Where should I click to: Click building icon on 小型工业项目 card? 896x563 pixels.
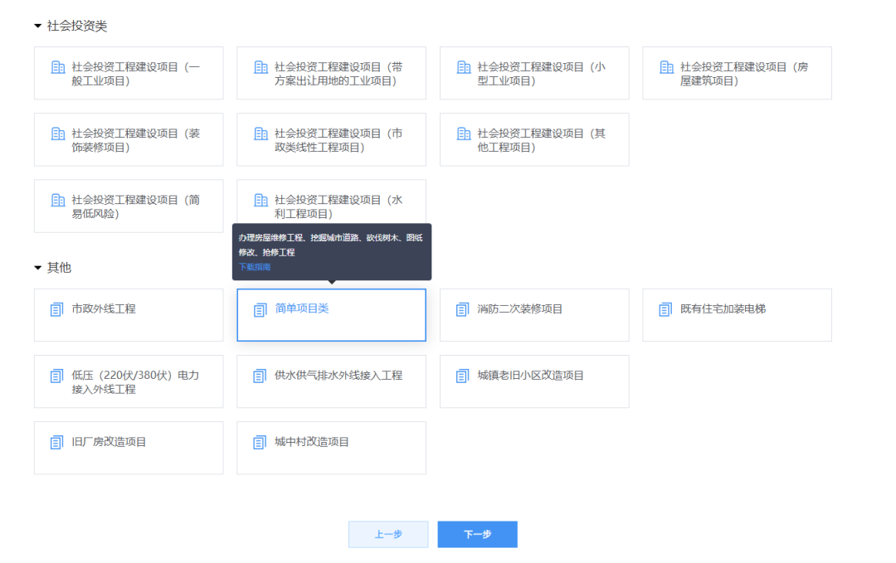[464, 67]
